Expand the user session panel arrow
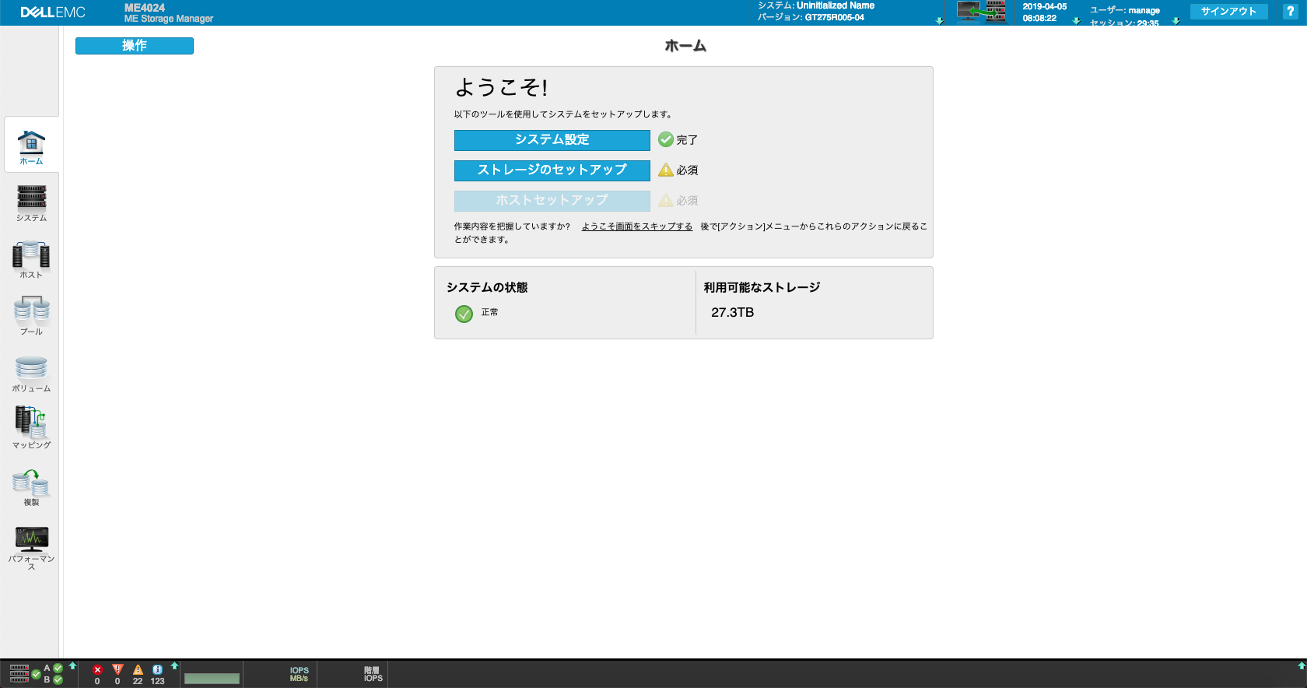Screen dimensions: 1307x688 1176,21
